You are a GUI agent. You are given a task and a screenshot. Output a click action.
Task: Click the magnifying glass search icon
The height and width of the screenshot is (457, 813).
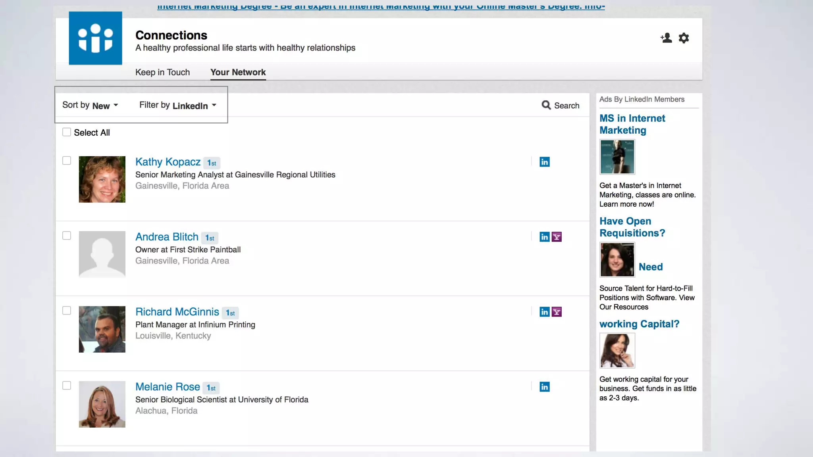coord(546,105)
